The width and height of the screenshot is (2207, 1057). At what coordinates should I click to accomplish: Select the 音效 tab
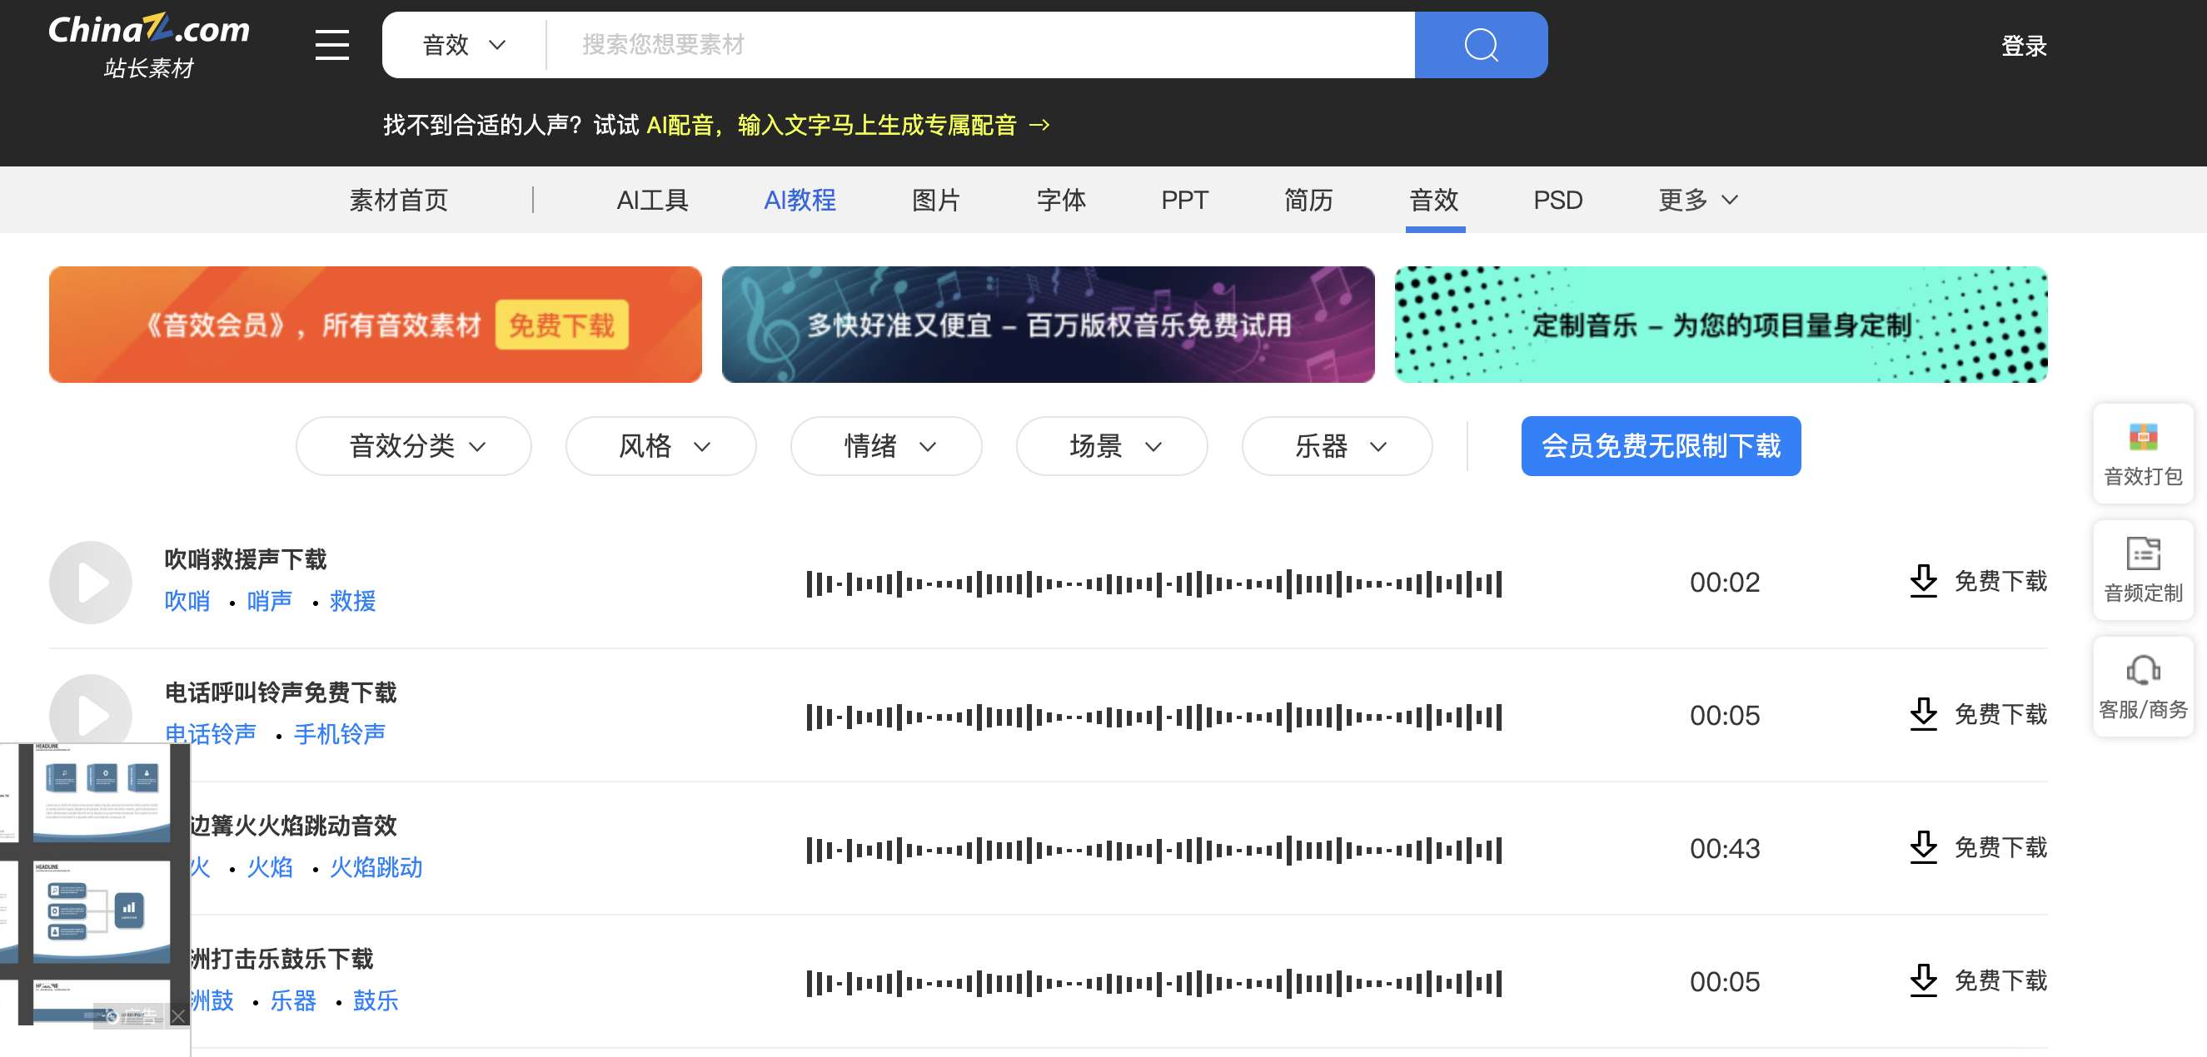1434,200
